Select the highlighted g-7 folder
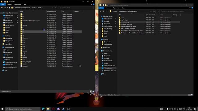 (x=51, y=31)
